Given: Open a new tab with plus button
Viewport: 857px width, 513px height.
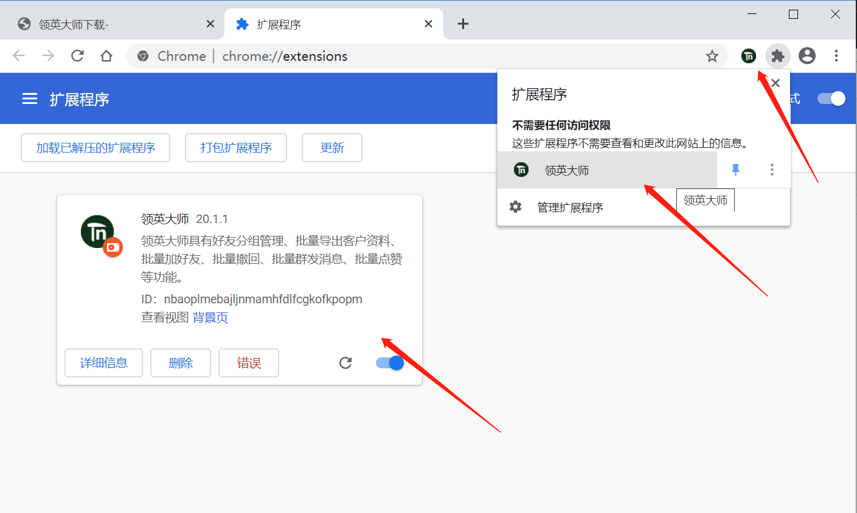Looking at the screenshot, I should pyautogui.click(x=463, y=24).
